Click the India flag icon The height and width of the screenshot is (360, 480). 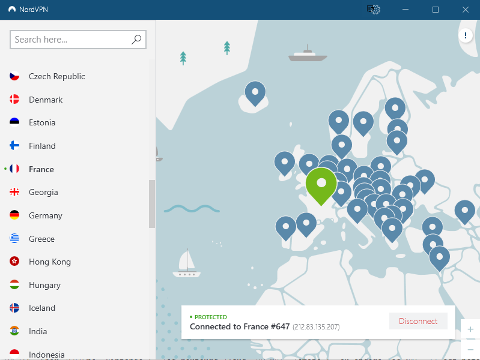[14, 331]
